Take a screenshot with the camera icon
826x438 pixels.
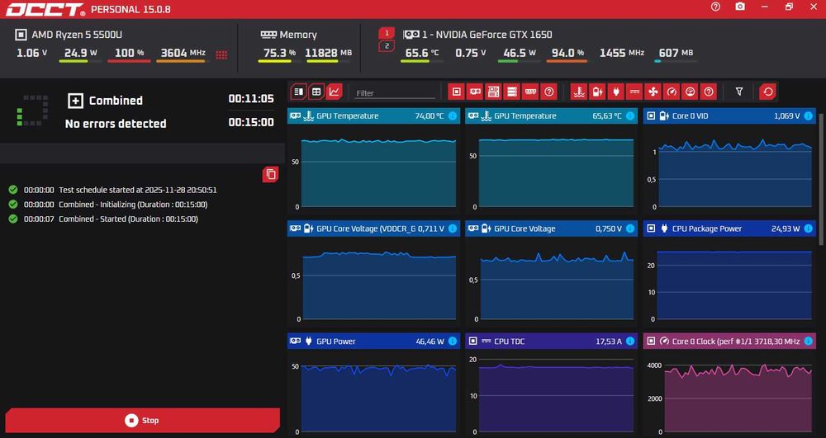740,7
